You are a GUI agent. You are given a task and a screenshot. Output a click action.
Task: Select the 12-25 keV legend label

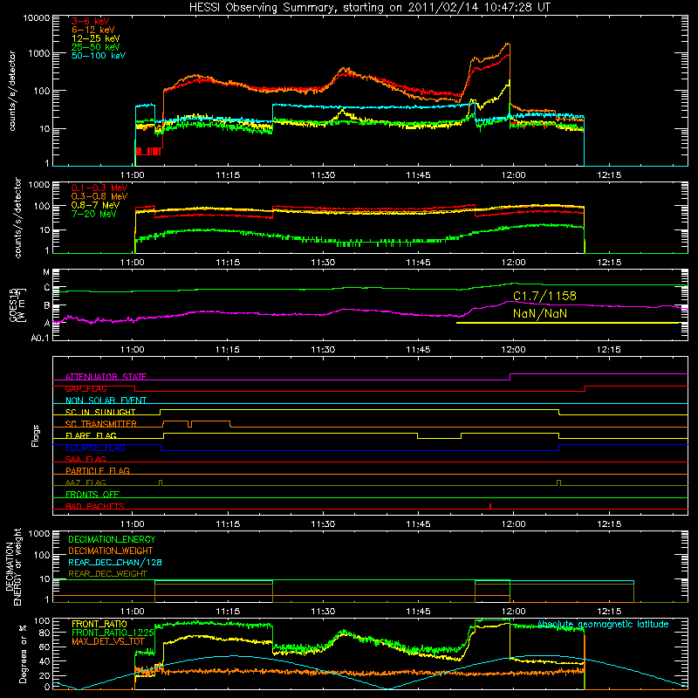click(x=96, y=38)
